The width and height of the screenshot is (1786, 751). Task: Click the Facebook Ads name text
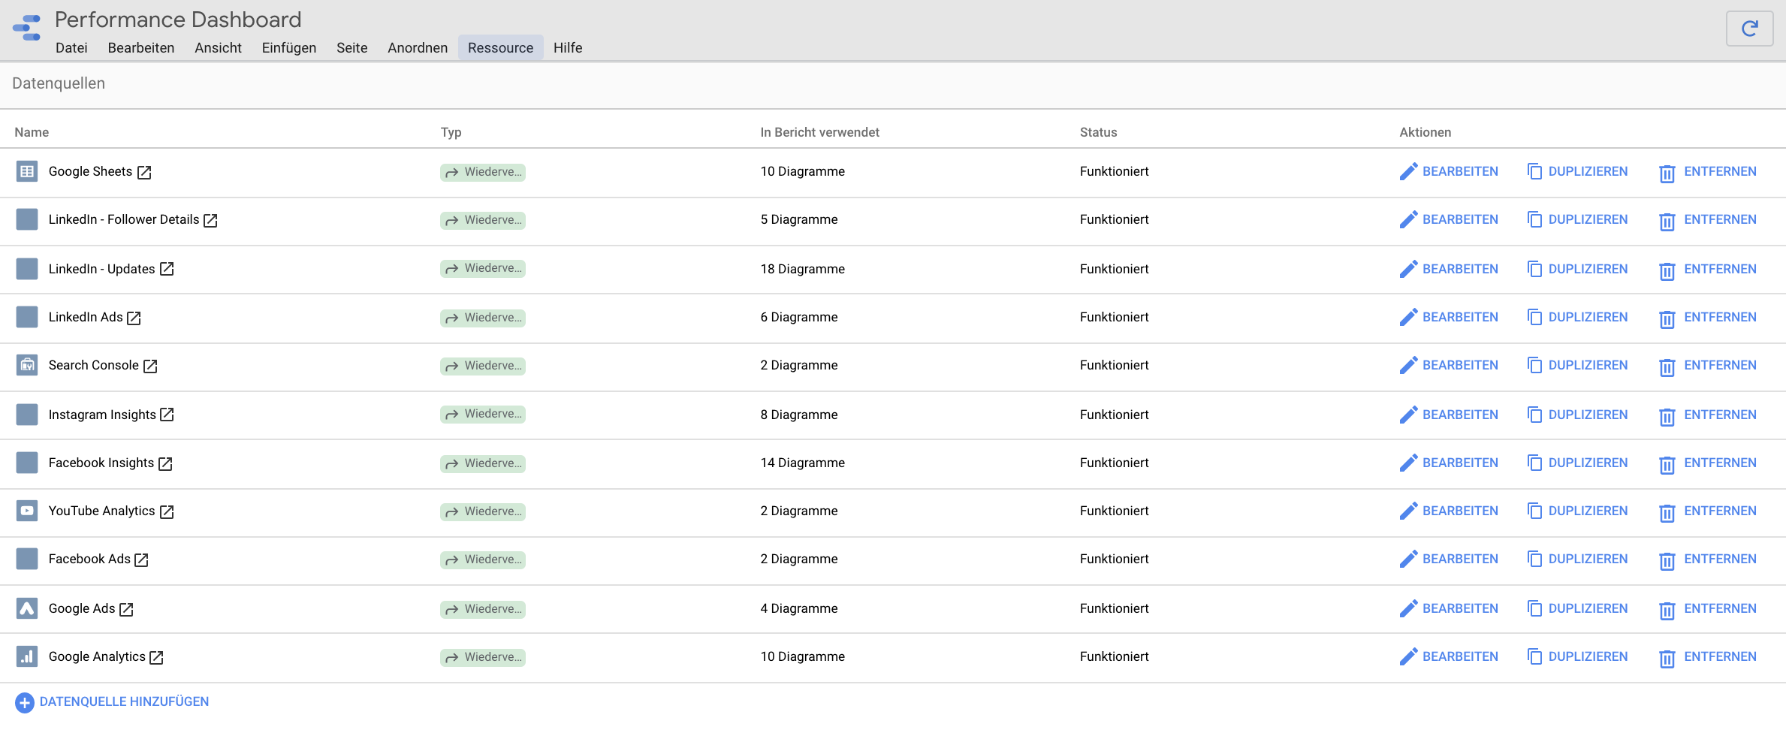tap(89, 559)
